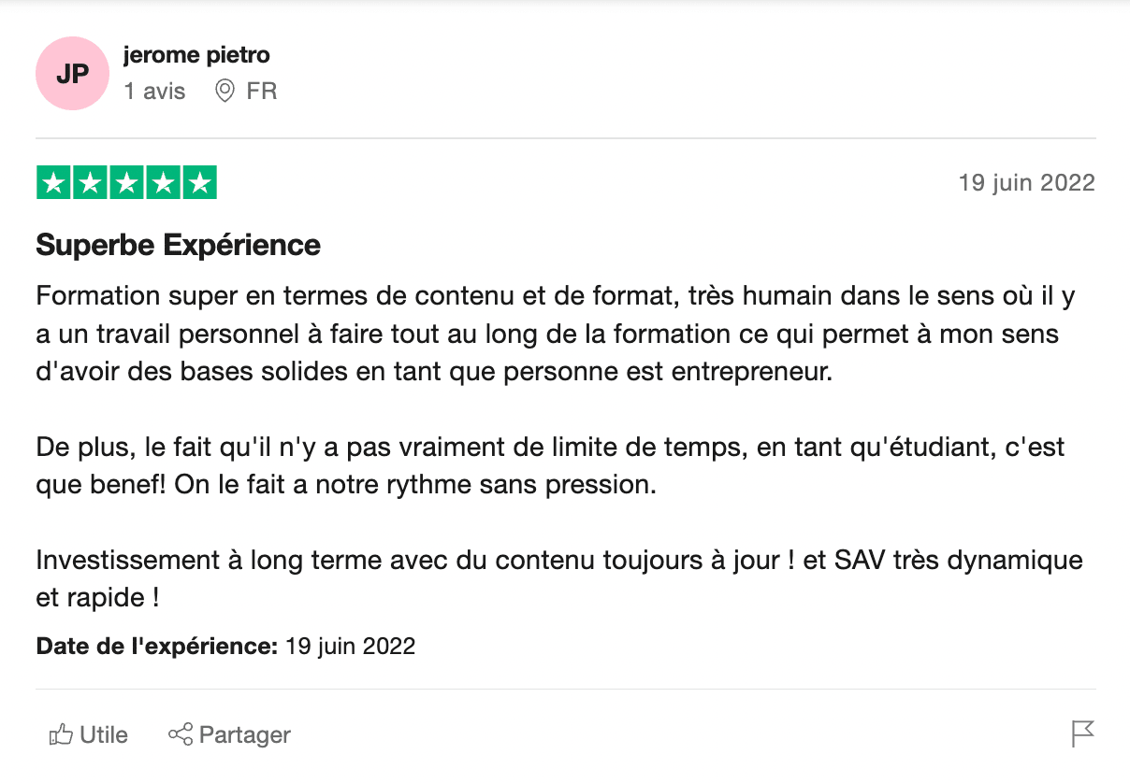Open jerome pietro's reviewer profile
The image size is (1130, 783).
196,55
